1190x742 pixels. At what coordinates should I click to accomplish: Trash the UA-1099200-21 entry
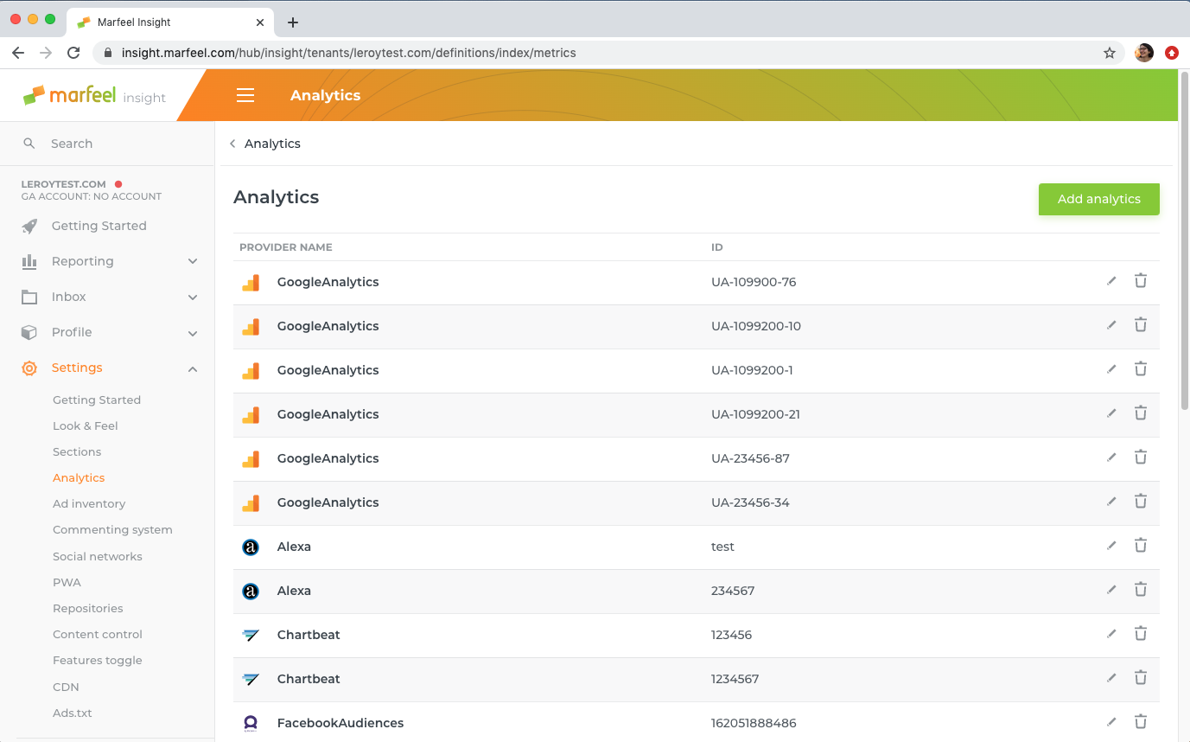pos(1141,413)
